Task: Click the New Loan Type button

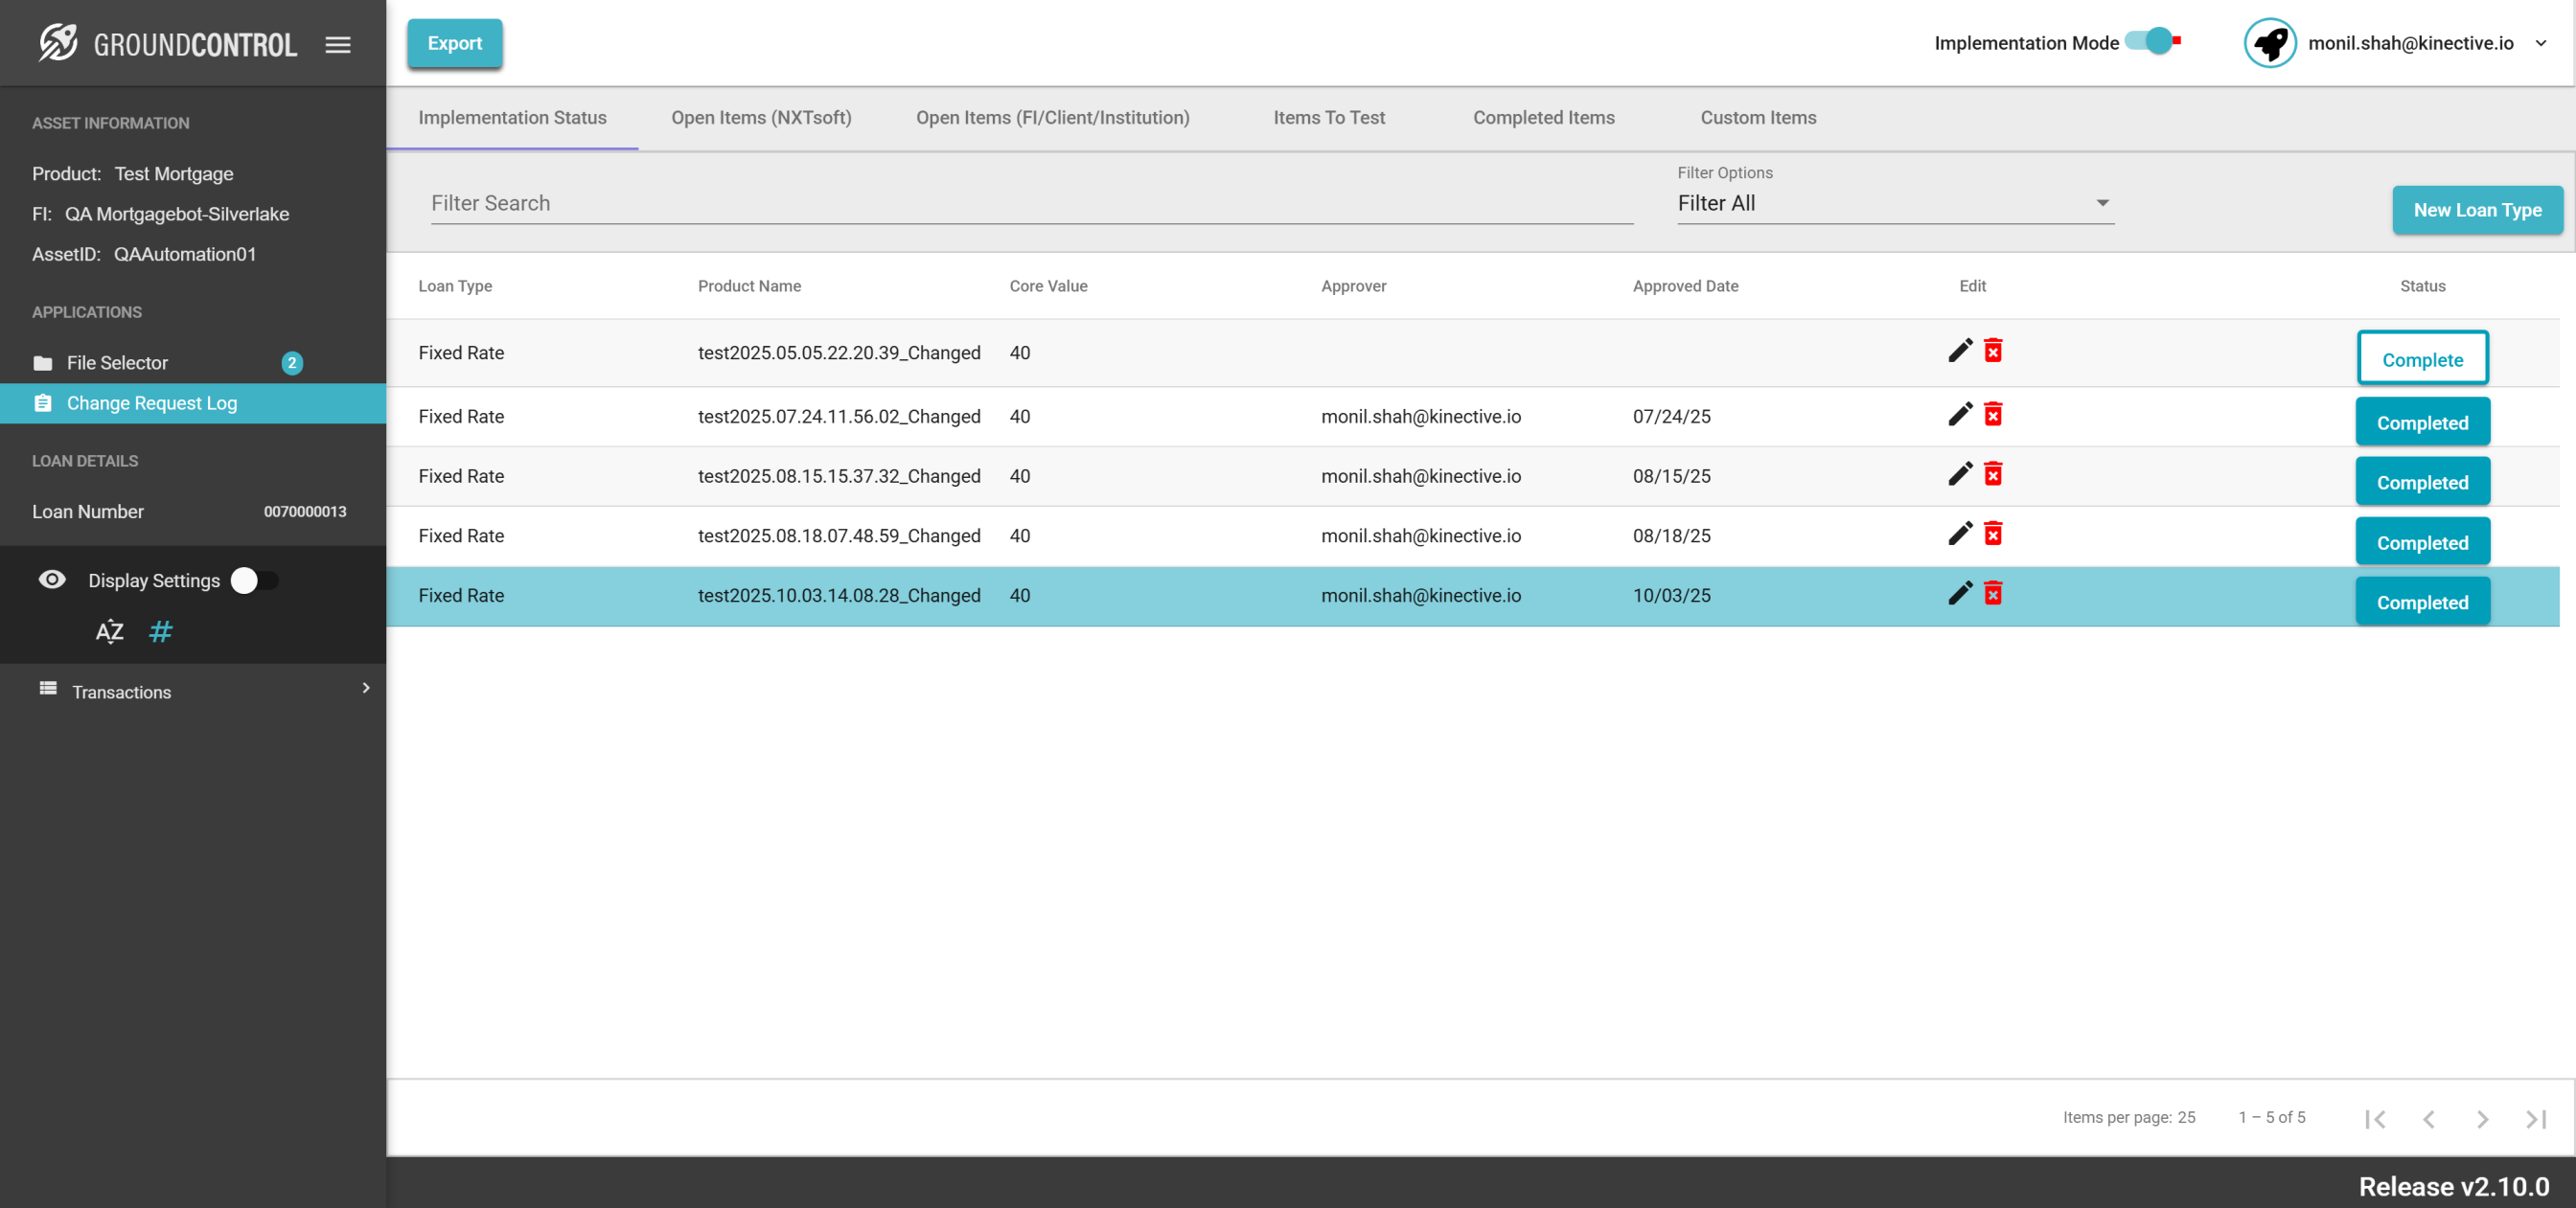Action: pos(2476,210)
